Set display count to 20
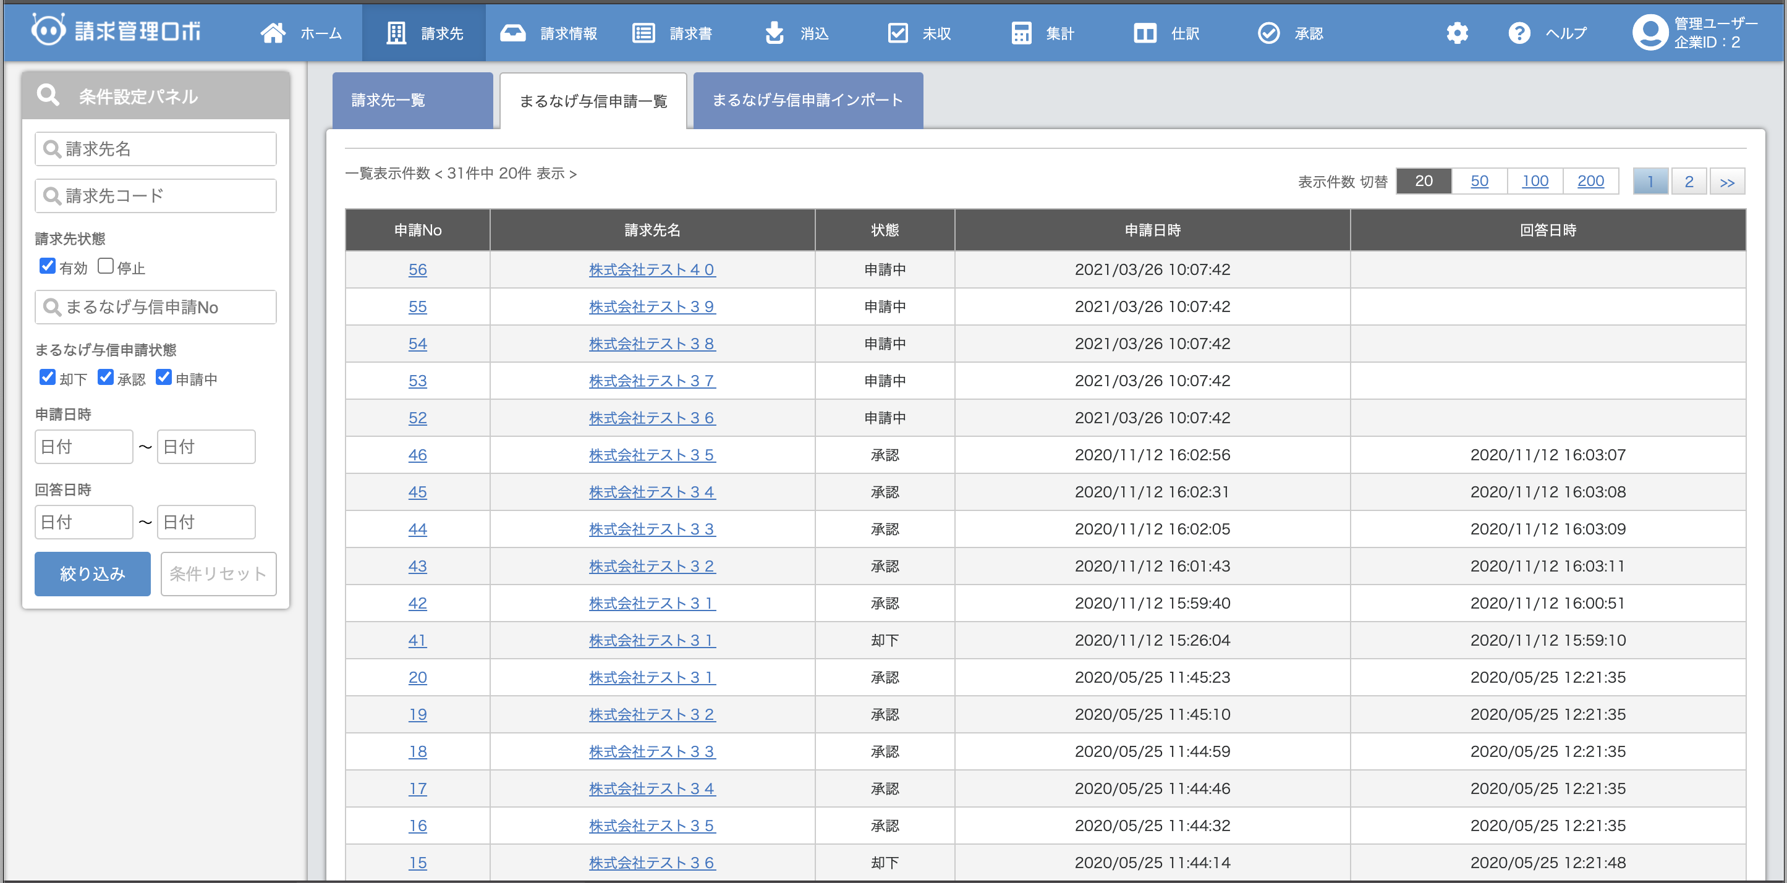 pyautogui.click(x=1424, y=181)
